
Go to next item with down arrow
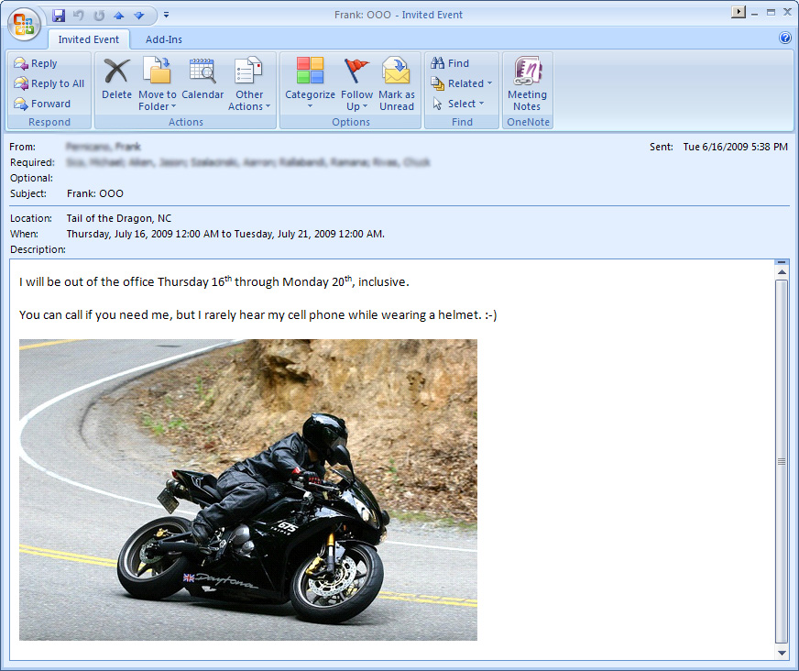click(x=138, y=16)
